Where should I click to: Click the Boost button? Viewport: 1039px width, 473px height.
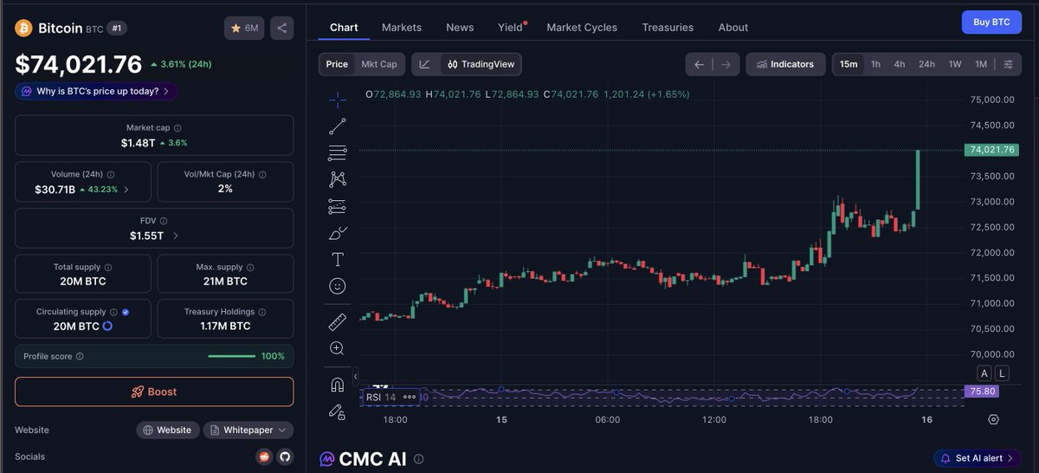(154, 392)
